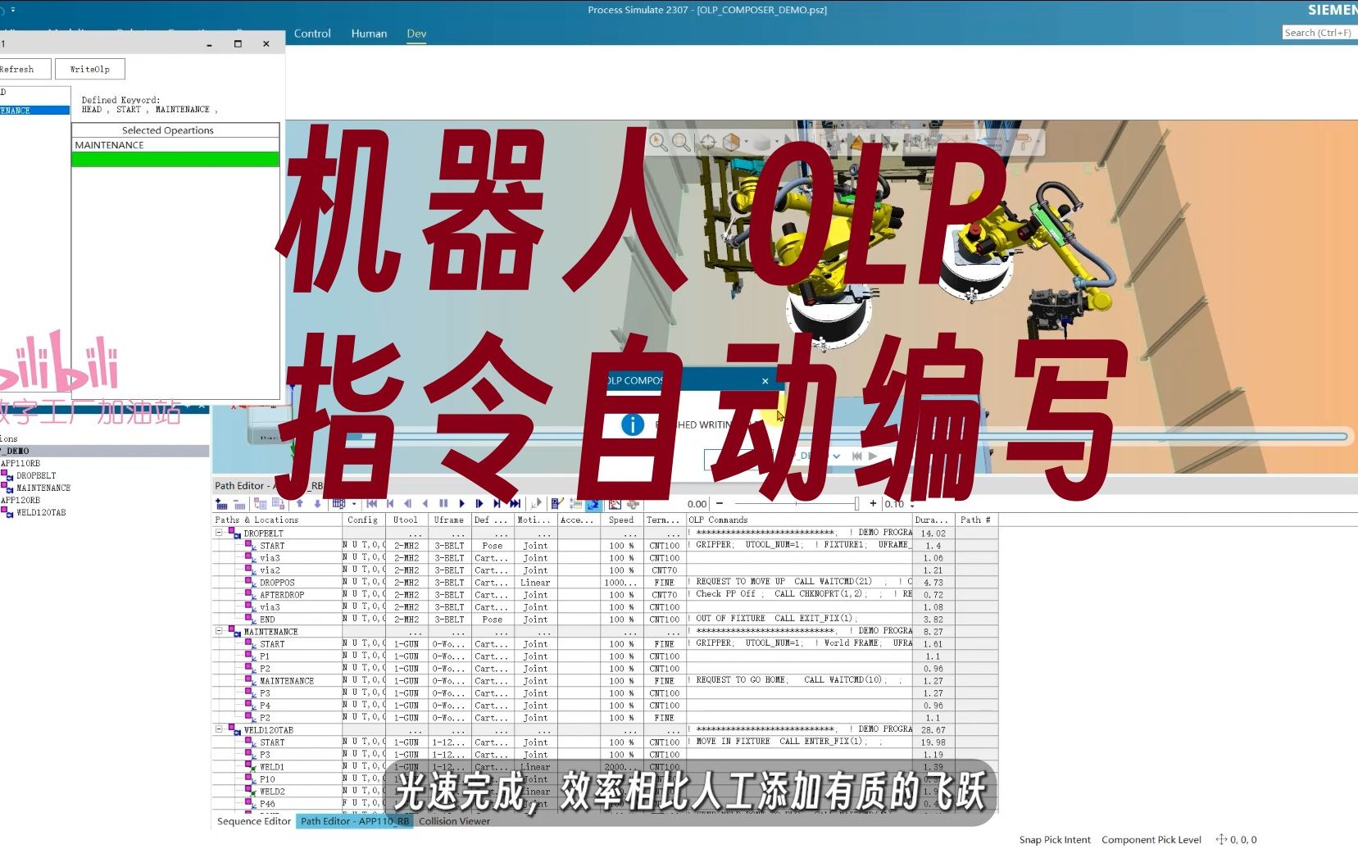Pause the simulation
The height and width of the screenshot is (849, 1358).
443,504
